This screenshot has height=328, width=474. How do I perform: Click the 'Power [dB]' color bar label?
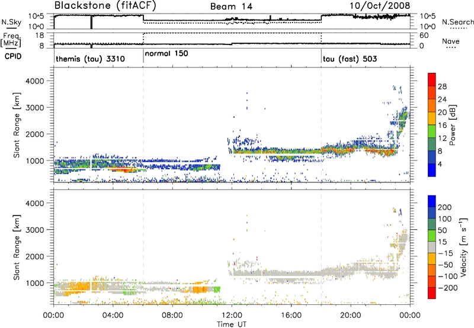point(452,125)
